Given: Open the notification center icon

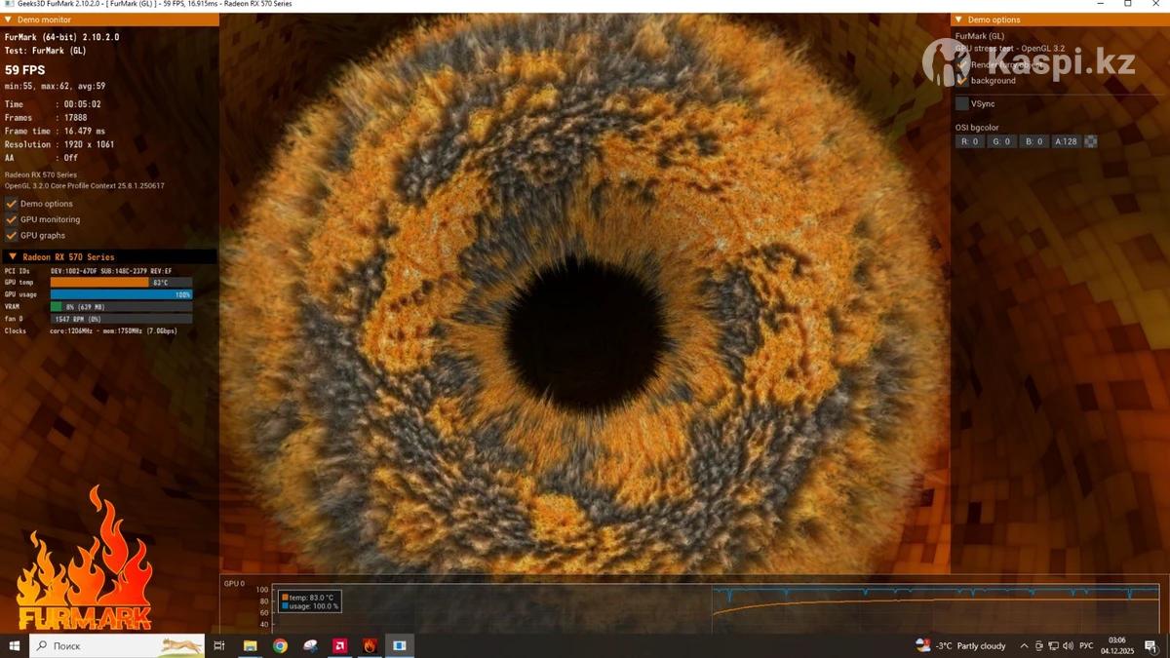Looking at the screenshot, I should [1151, 645].
